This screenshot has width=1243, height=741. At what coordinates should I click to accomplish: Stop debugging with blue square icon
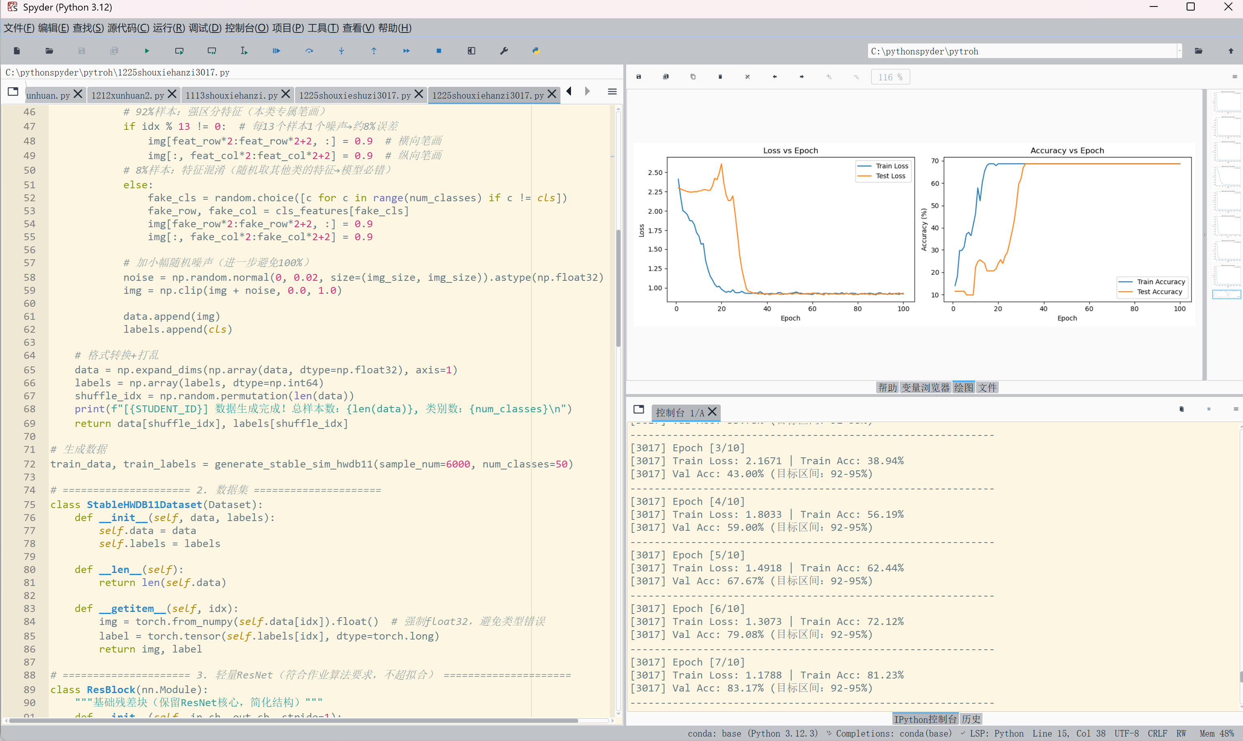[x=439, y=51]
